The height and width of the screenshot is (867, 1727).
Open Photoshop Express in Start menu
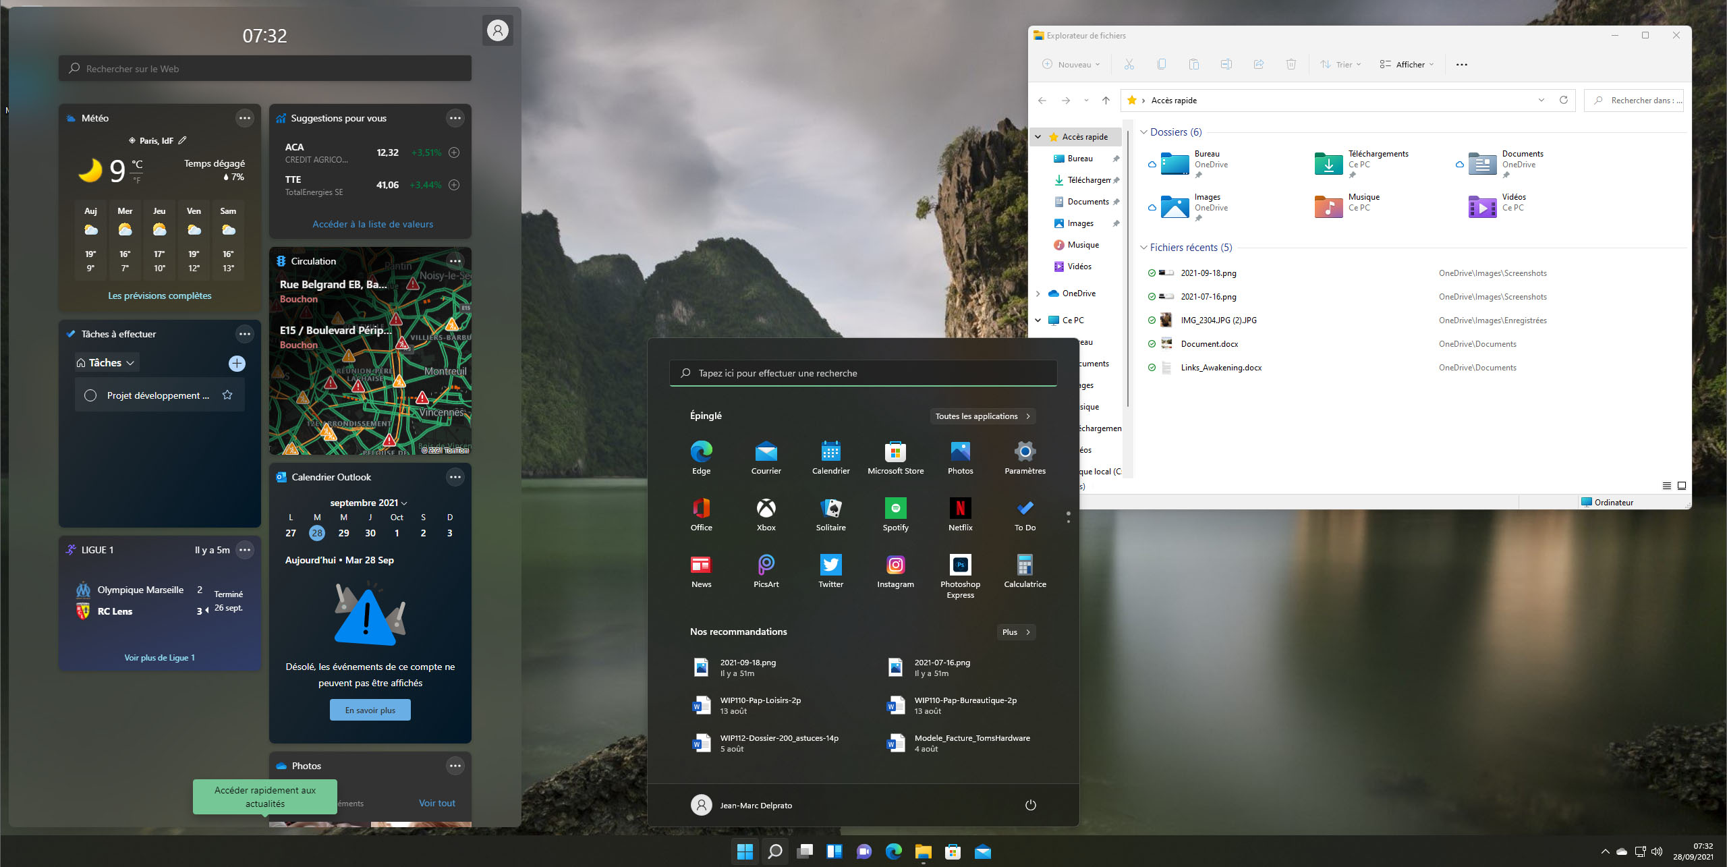(x=960, y=565)
